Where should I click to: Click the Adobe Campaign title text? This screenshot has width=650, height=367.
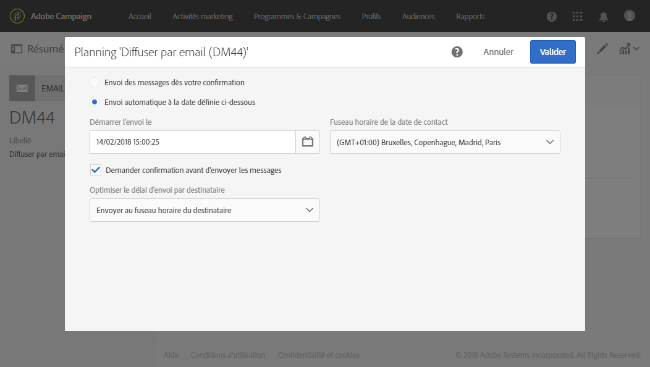(61, 16)
